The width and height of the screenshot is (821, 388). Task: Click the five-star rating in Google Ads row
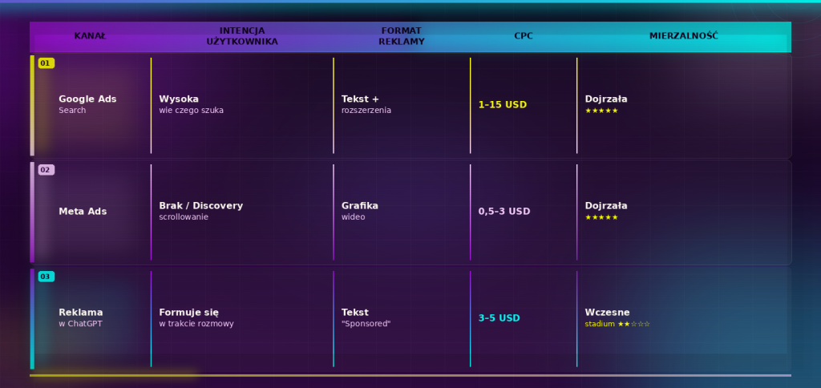pyautogui.click(x=601, y=111)
